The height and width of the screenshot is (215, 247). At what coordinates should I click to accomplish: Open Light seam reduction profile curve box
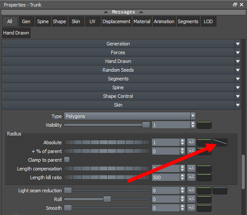pyautogui.click(x=220, y=191)
